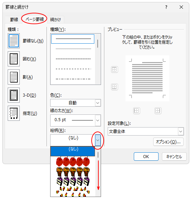Click the 絵柄 (art) dropdown arrow
The width and height of the screenshot is (193, 202).
pos(98,140)
